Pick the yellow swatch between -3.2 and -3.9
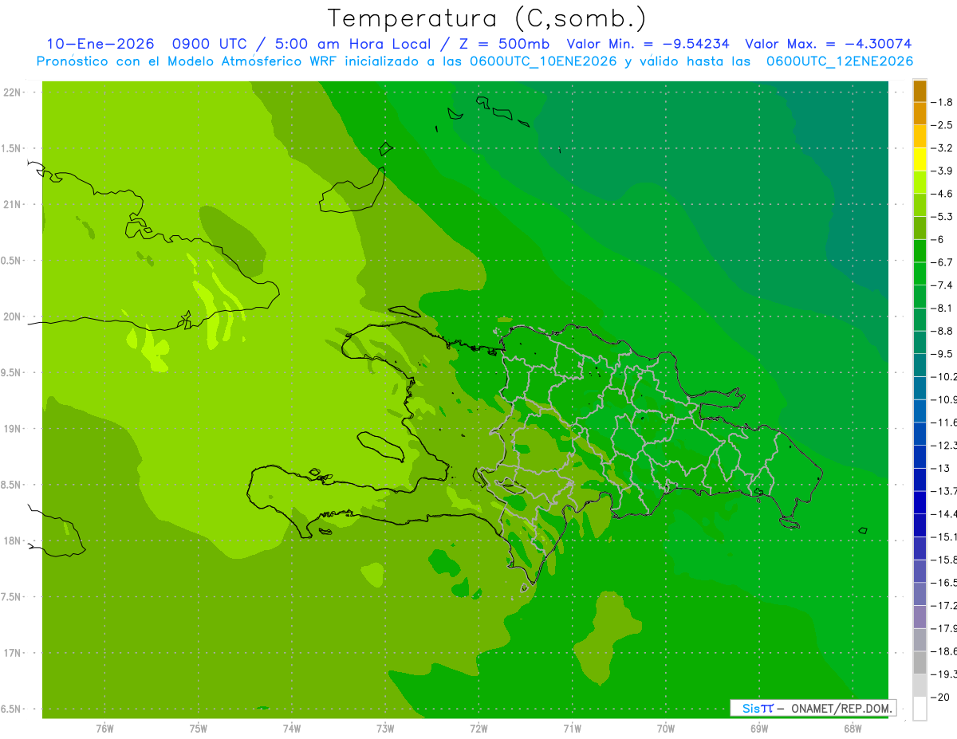Screen dimensions: 957x739 [920, 159]
